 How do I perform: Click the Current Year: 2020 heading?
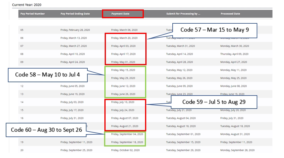27,5
